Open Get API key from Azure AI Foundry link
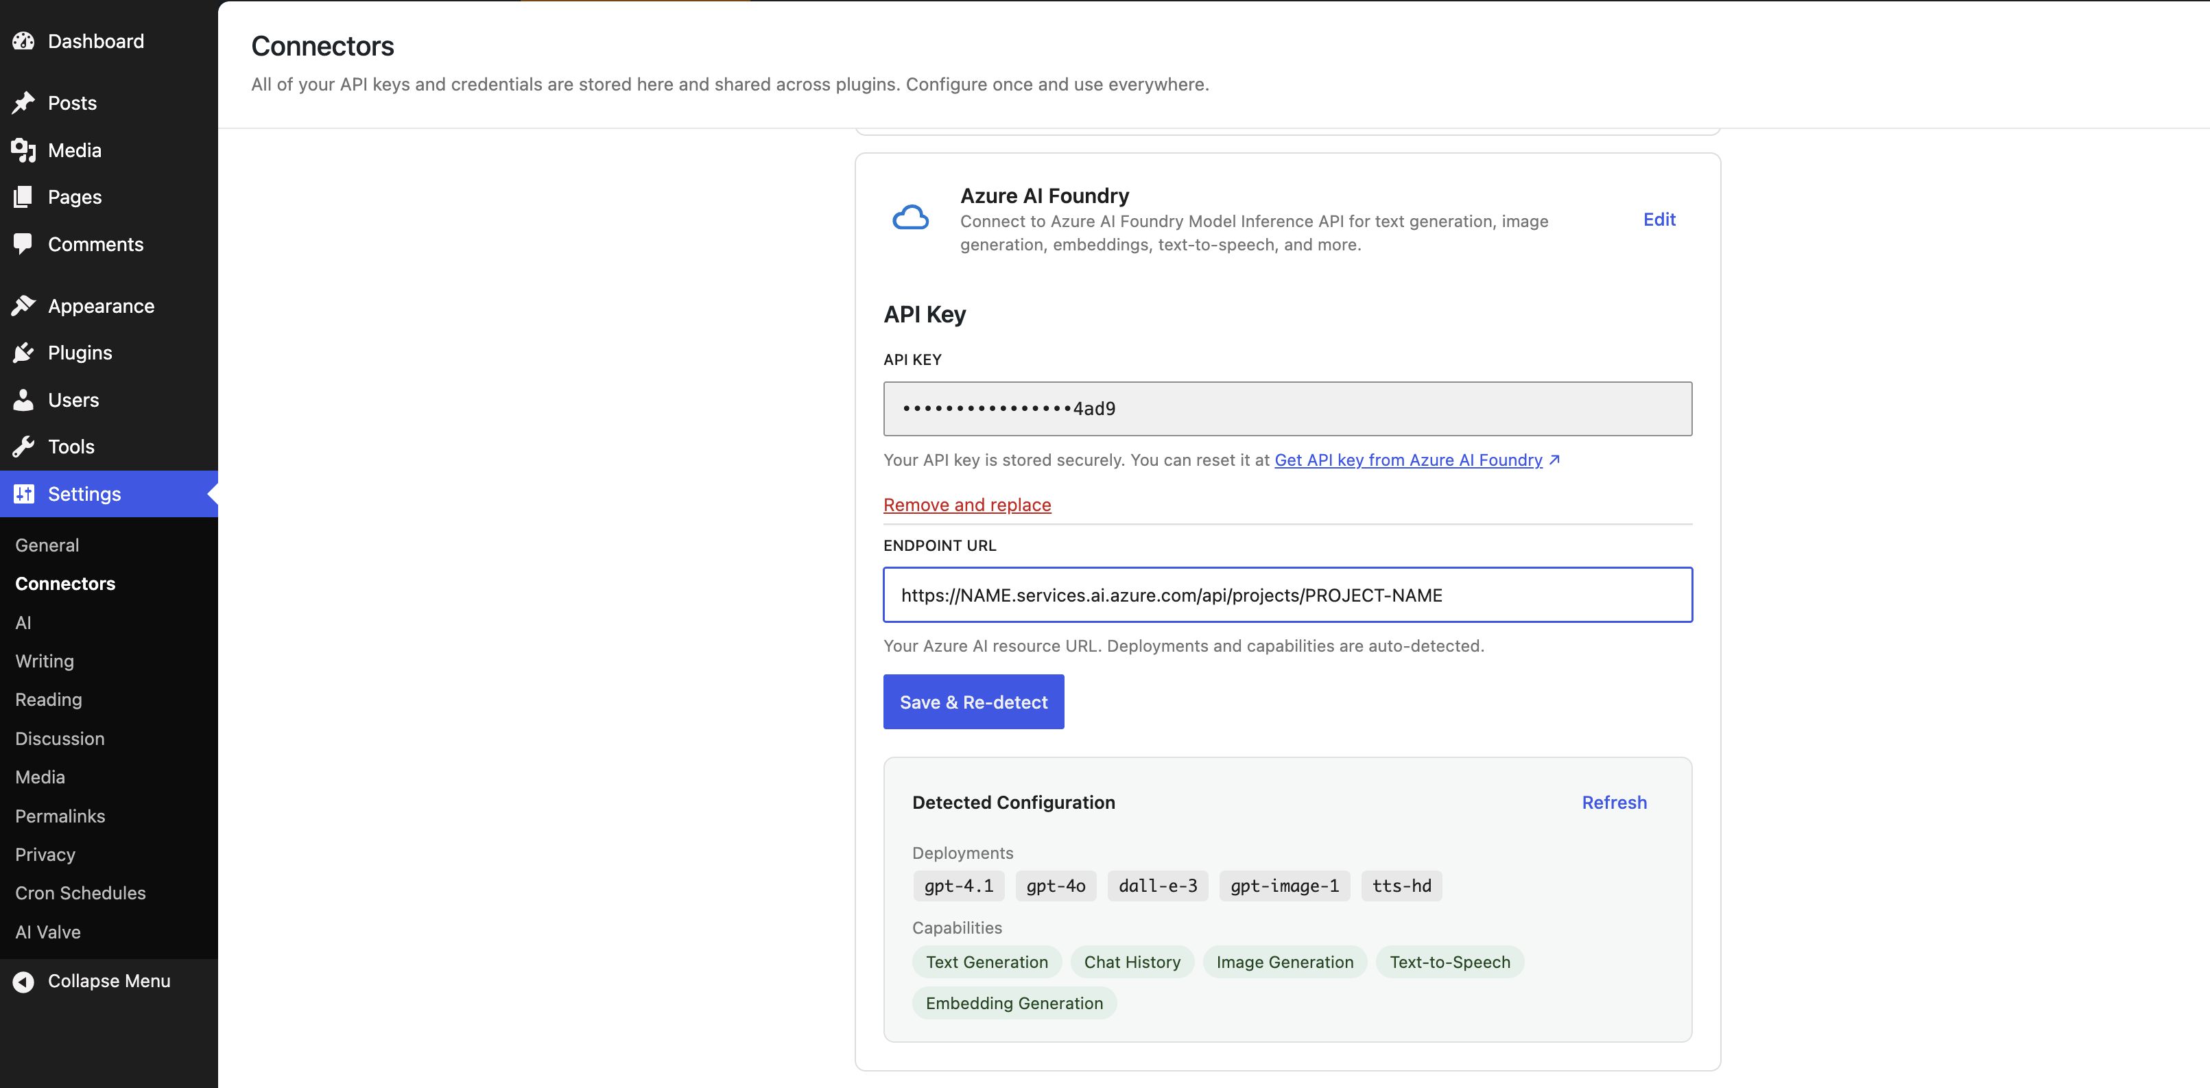The height and width of the screenshot is (1088, 2210). tap(1408, 460)
